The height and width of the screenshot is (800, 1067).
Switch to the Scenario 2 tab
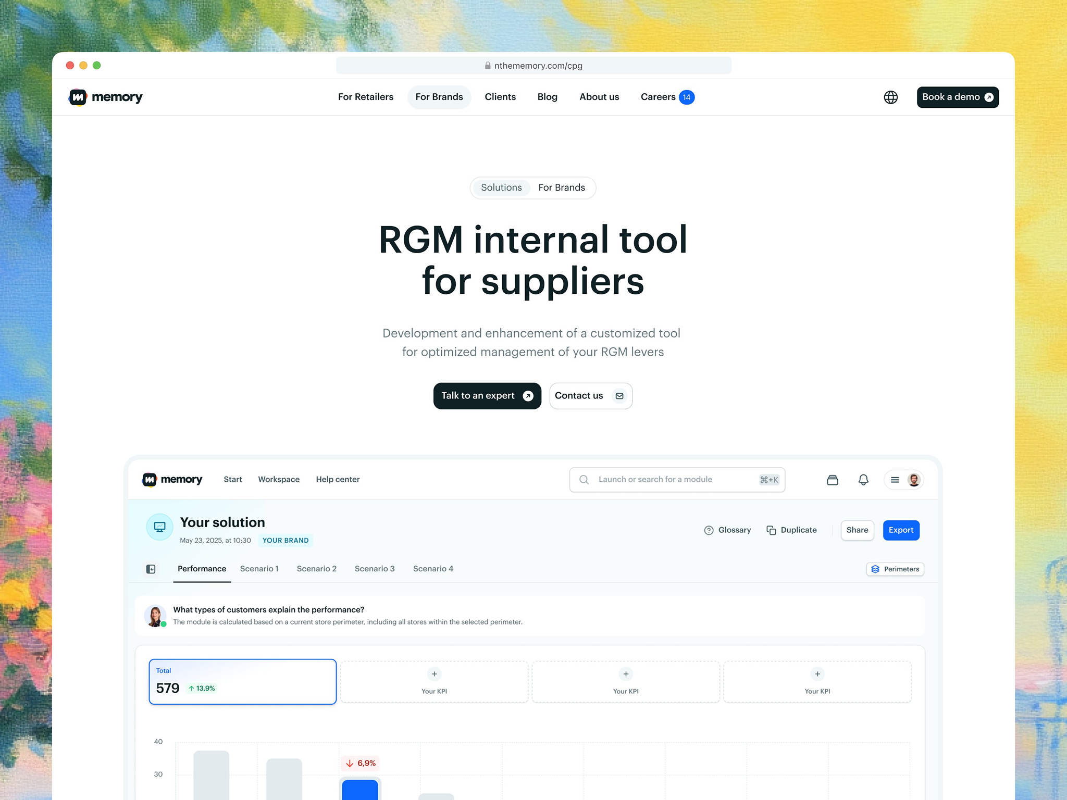click(x=317, y=569)
